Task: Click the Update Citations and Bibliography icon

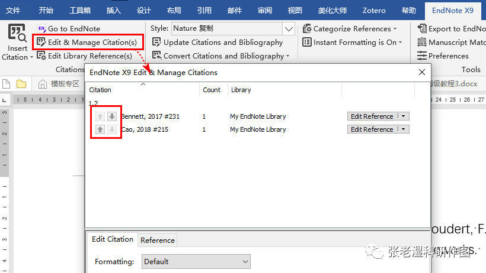Action: pyautogui.click(x=156, y=42)
